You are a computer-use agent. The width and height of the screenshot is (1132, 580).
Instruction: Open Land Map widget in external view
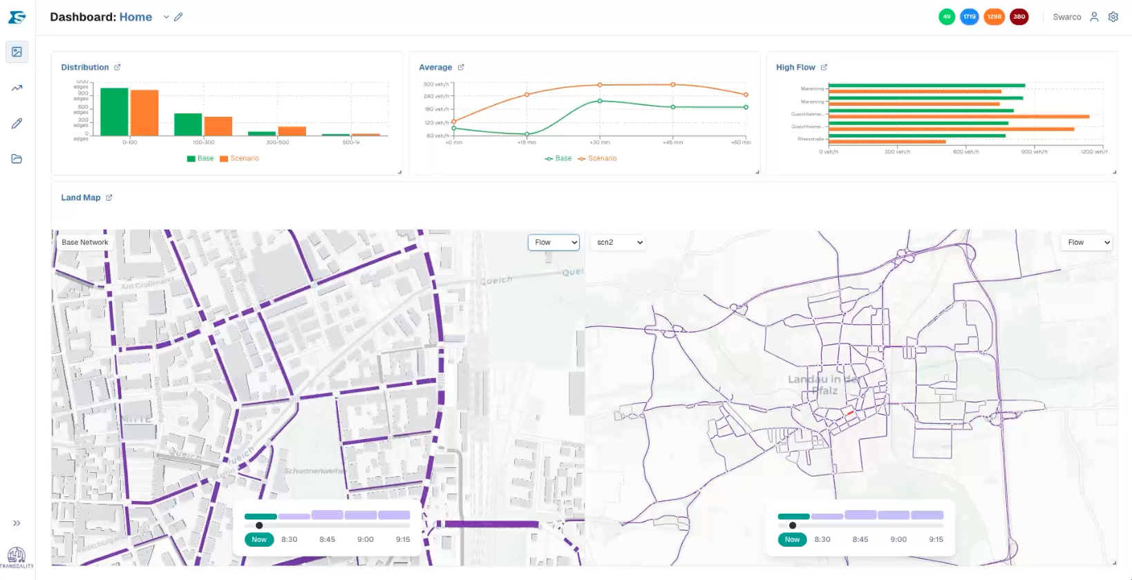109,198
